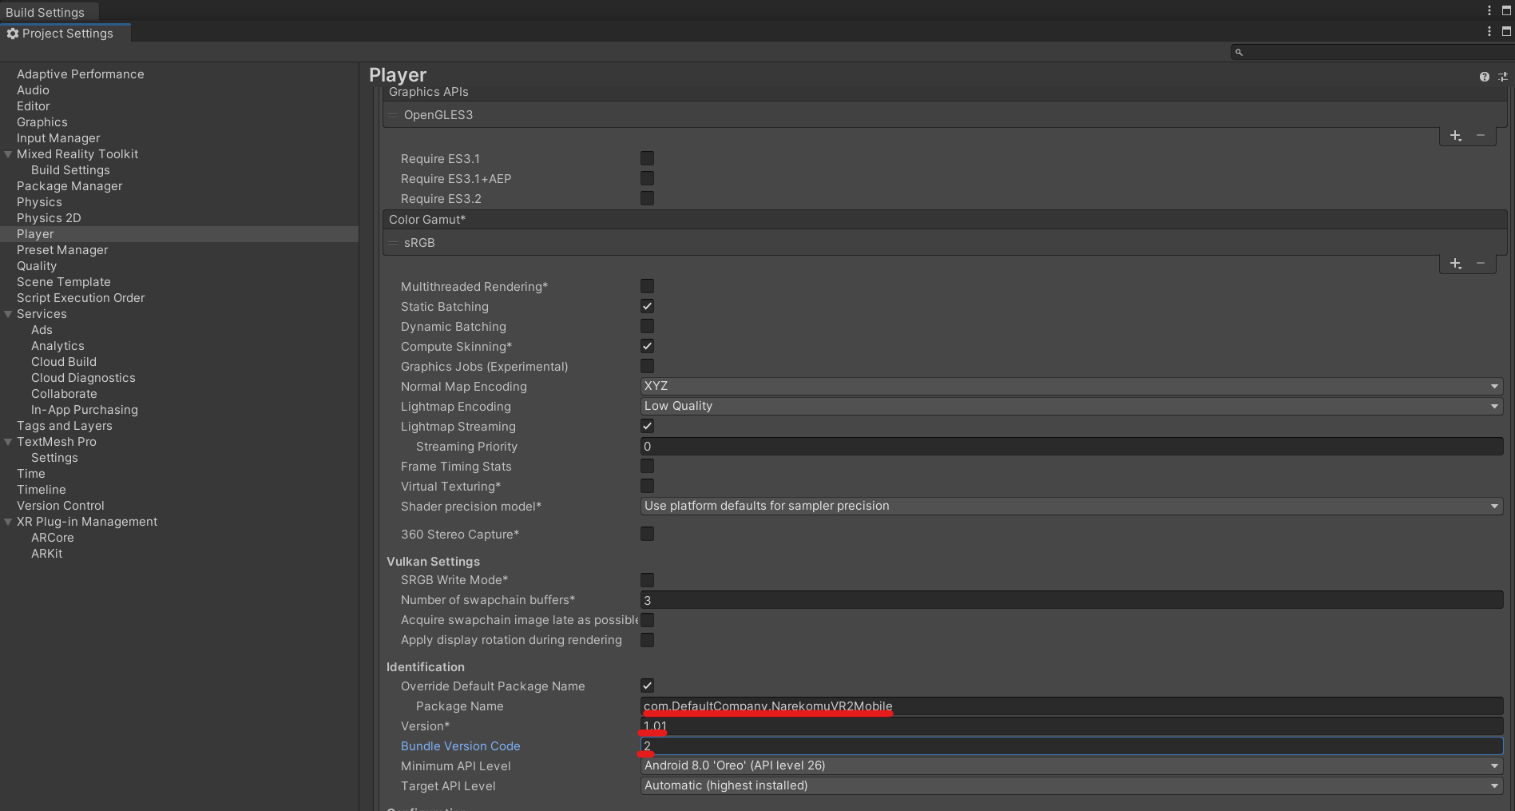Uncheck Static Batching
The image size is (1515, 811).
click(x=647, y=306)
